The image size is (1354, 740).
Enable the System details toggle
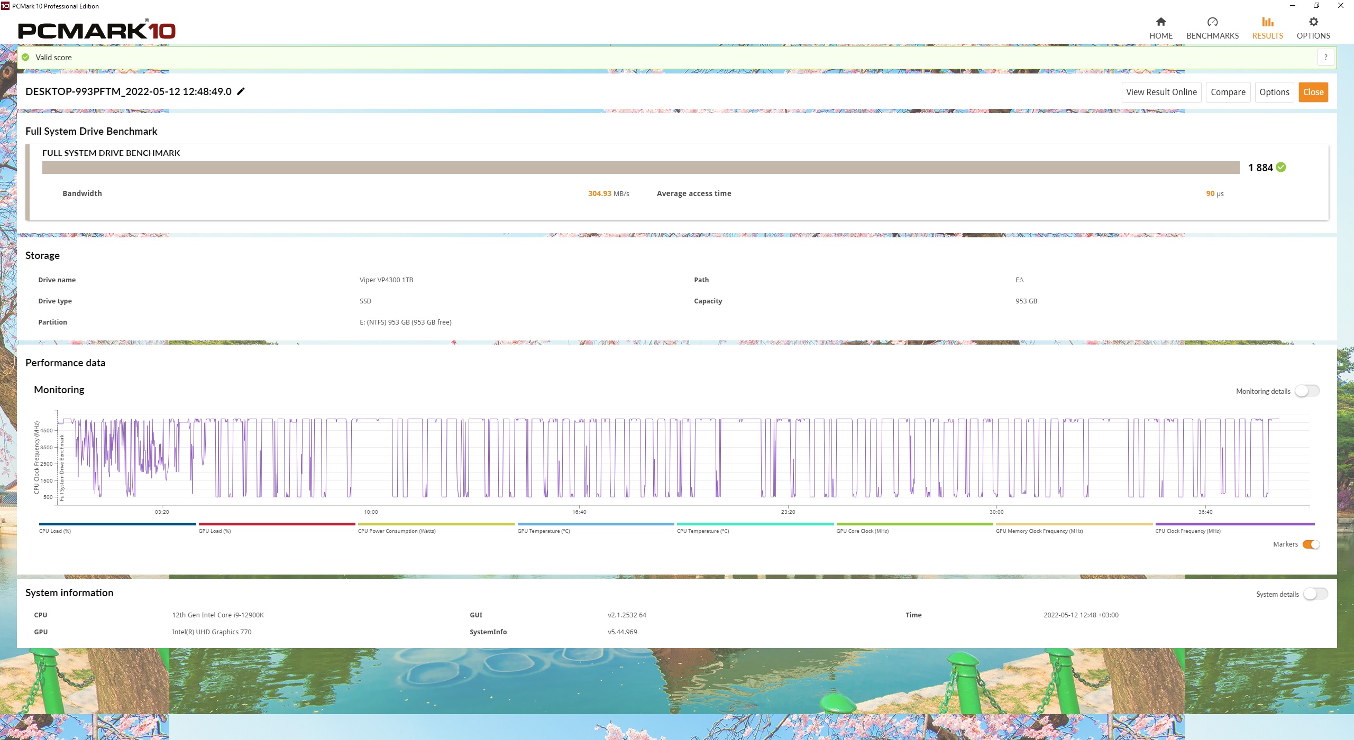1315,594
